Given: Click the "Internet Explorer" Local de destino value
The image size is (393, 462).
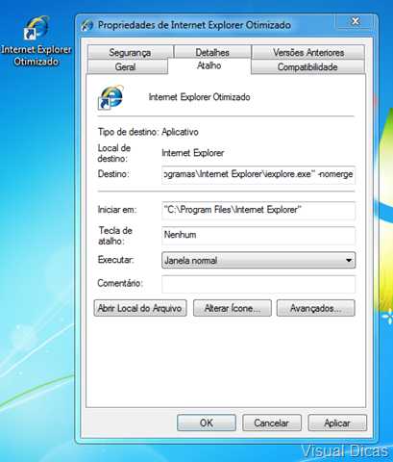Looking at the screenshot, I should 192,153.
